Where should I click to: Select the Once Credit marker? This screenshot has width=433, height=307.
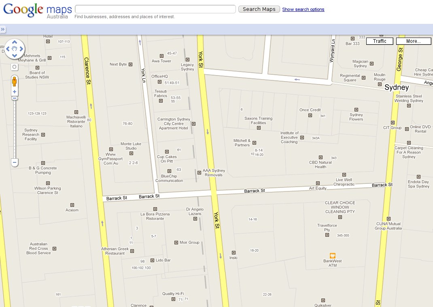click(x=310, y=116)
